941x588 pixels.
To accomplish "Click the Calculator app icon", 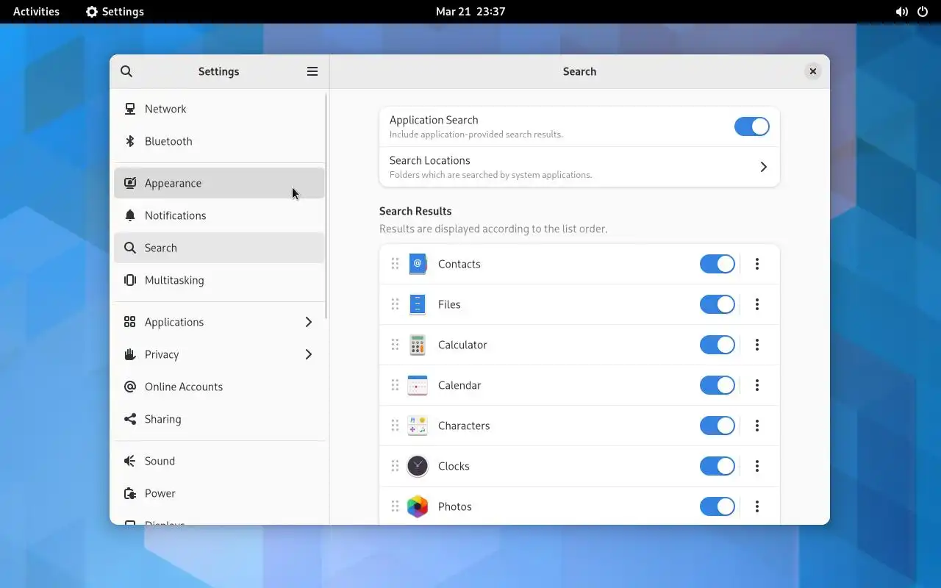I will [418, 345].
